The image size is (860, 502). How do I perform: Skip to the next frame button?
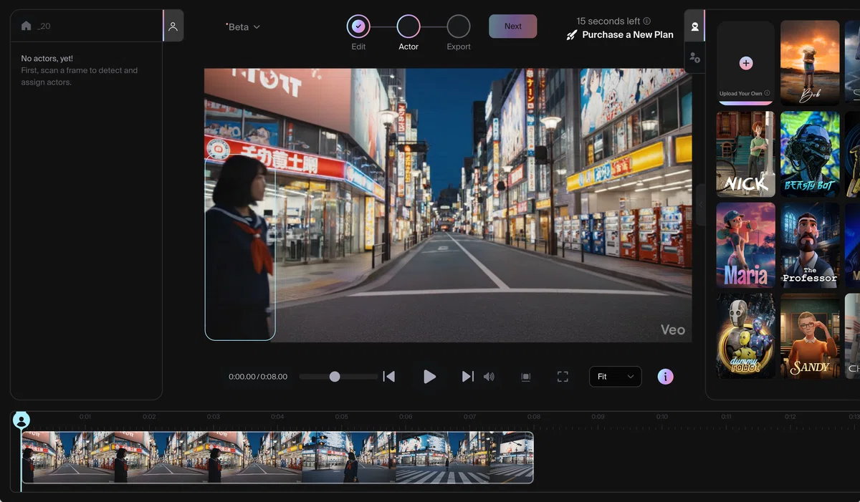click(x=467, y=377)
